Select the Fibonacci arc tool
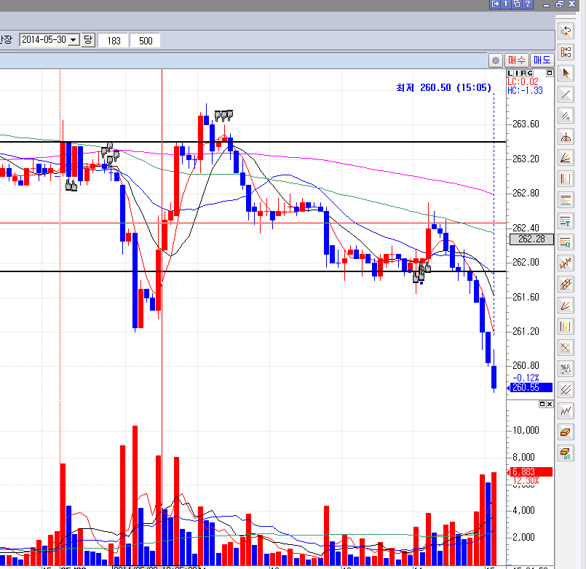Viewport: 586px width, 569px height. point(566,137)
